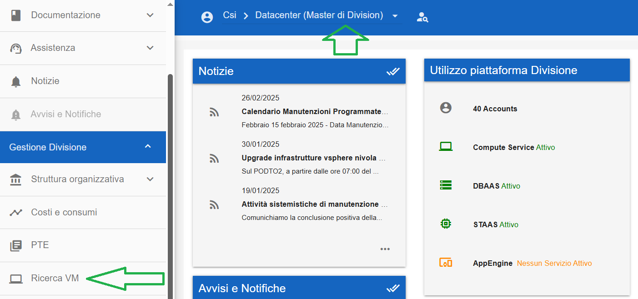Click the AppEngine devices icon
This screenshot has height=299, width=638.
tap(446, 262)
